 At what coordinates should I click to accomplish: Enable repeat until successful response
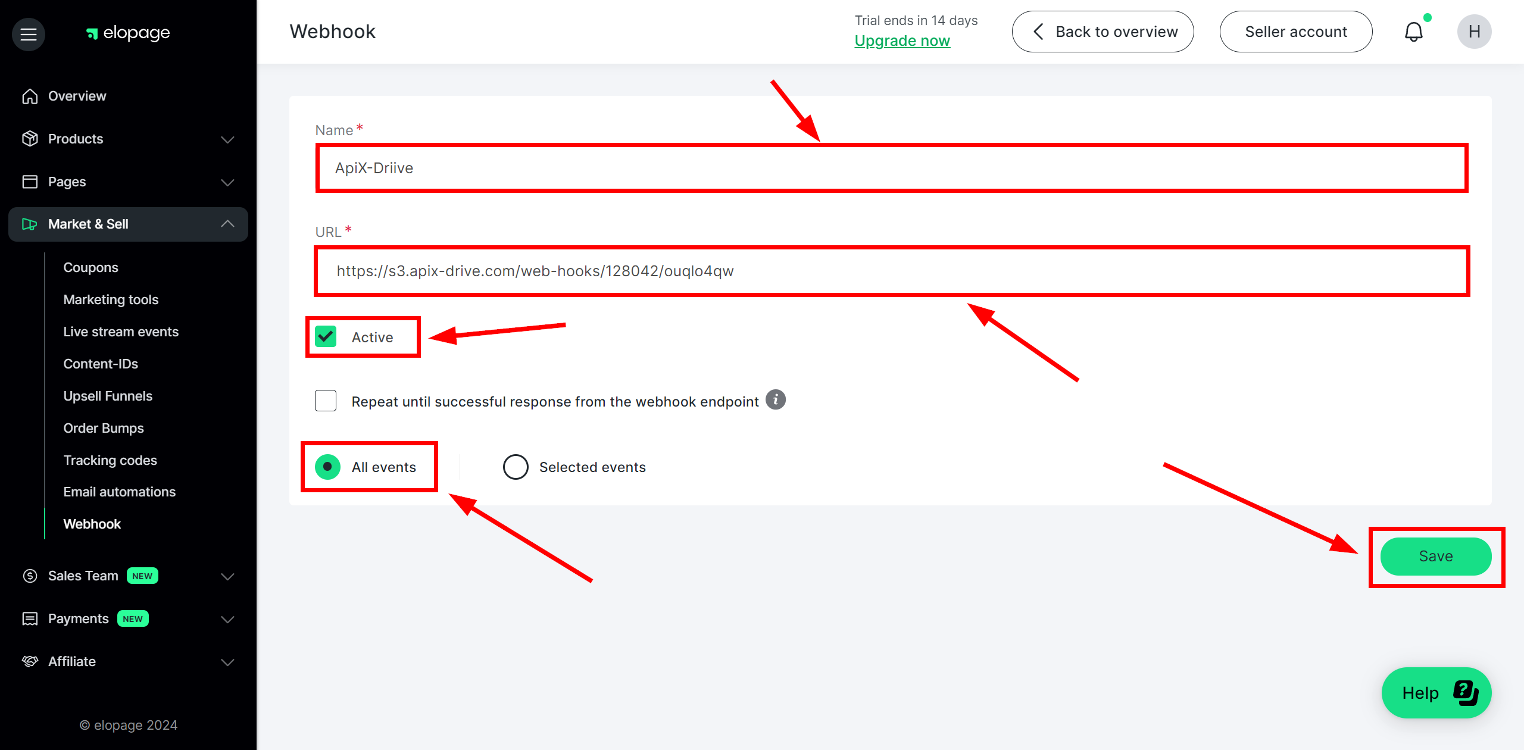324,400
